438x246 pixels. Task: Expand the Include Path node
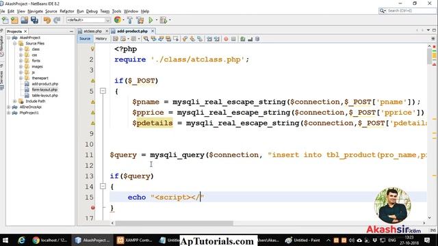(14, 101)
